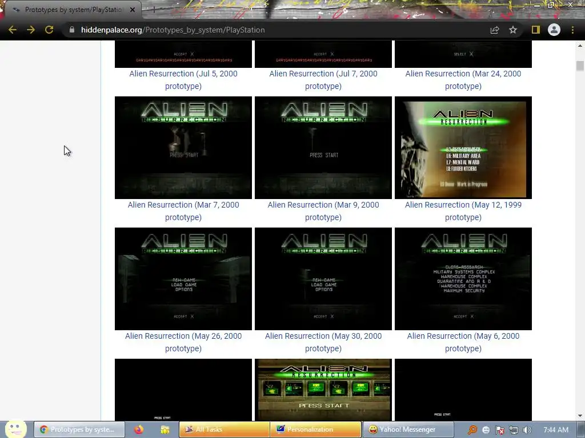Screen dimensions: 585x438
Task: View site security lock info
Action: pos(71,30)
